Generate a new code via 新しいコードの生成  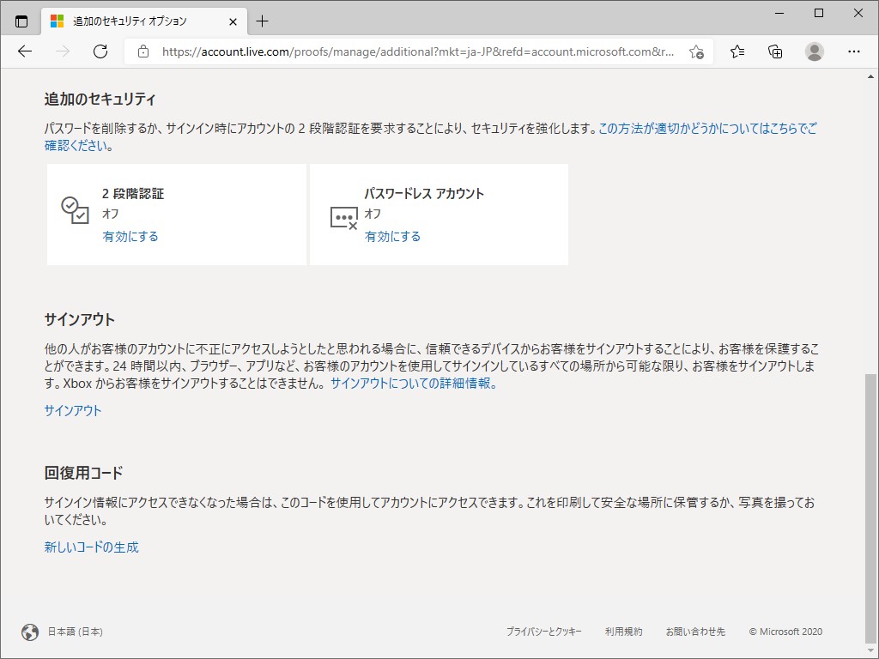(x=91, y=547)
